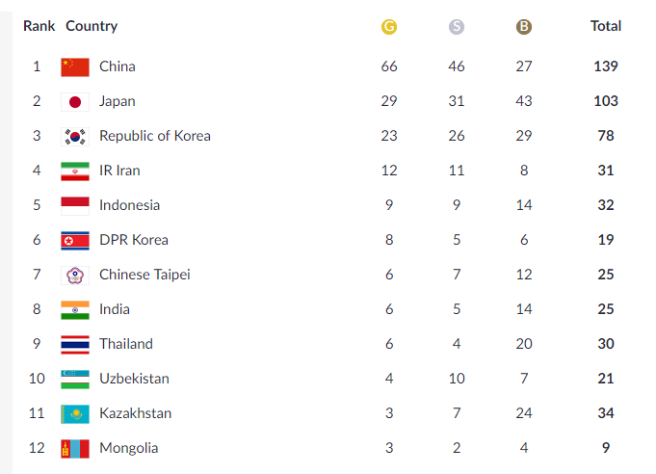Click the Kazakhstan flag icon
The width and height of the screenshot is (656, 474).
pyautogui.click(x=75, y=414)
